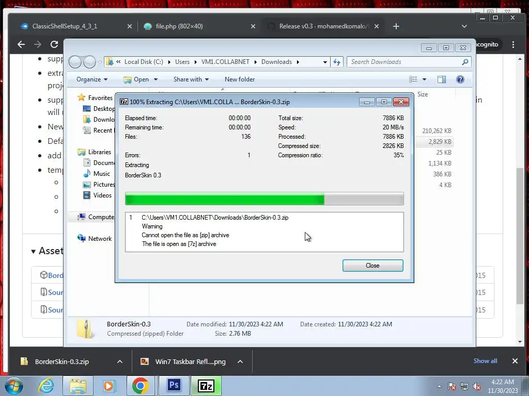Image resolution: width=529 pixels, height=396 pixels.
Task: Show hidden system tray icons
Action: pos(439,386)
